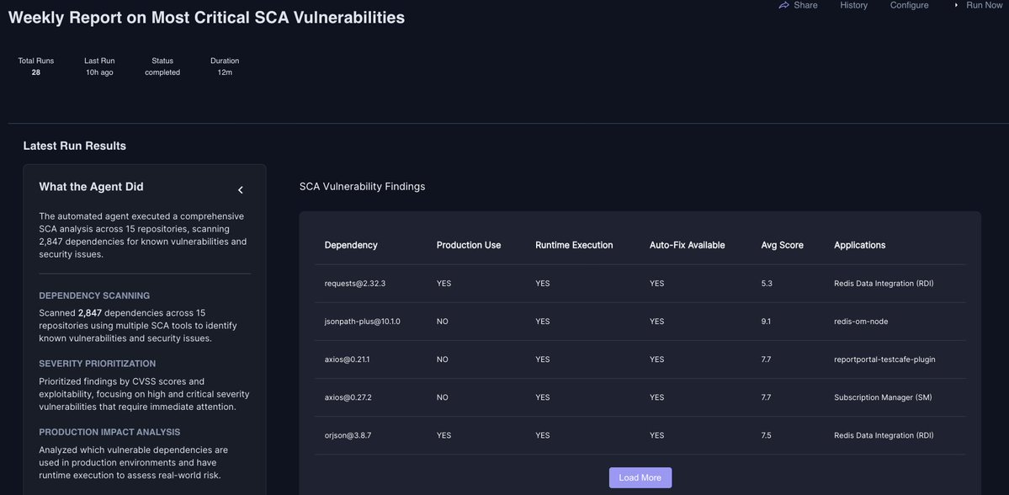Click the Share arrow icon
Screen dimensions: 1009x495
[783, 5]
